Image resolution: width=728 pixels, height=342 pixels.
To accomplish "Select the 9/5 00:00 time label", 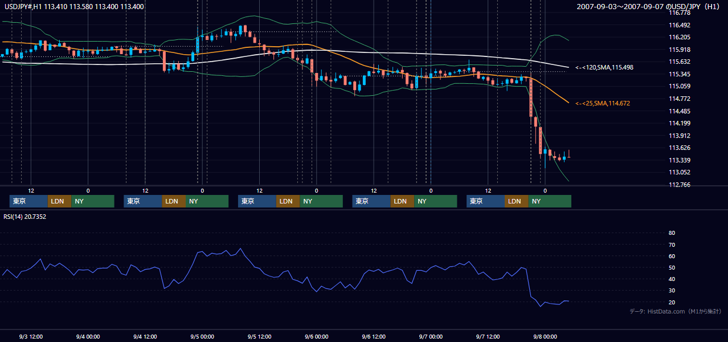I will click(x=202, y=337).
